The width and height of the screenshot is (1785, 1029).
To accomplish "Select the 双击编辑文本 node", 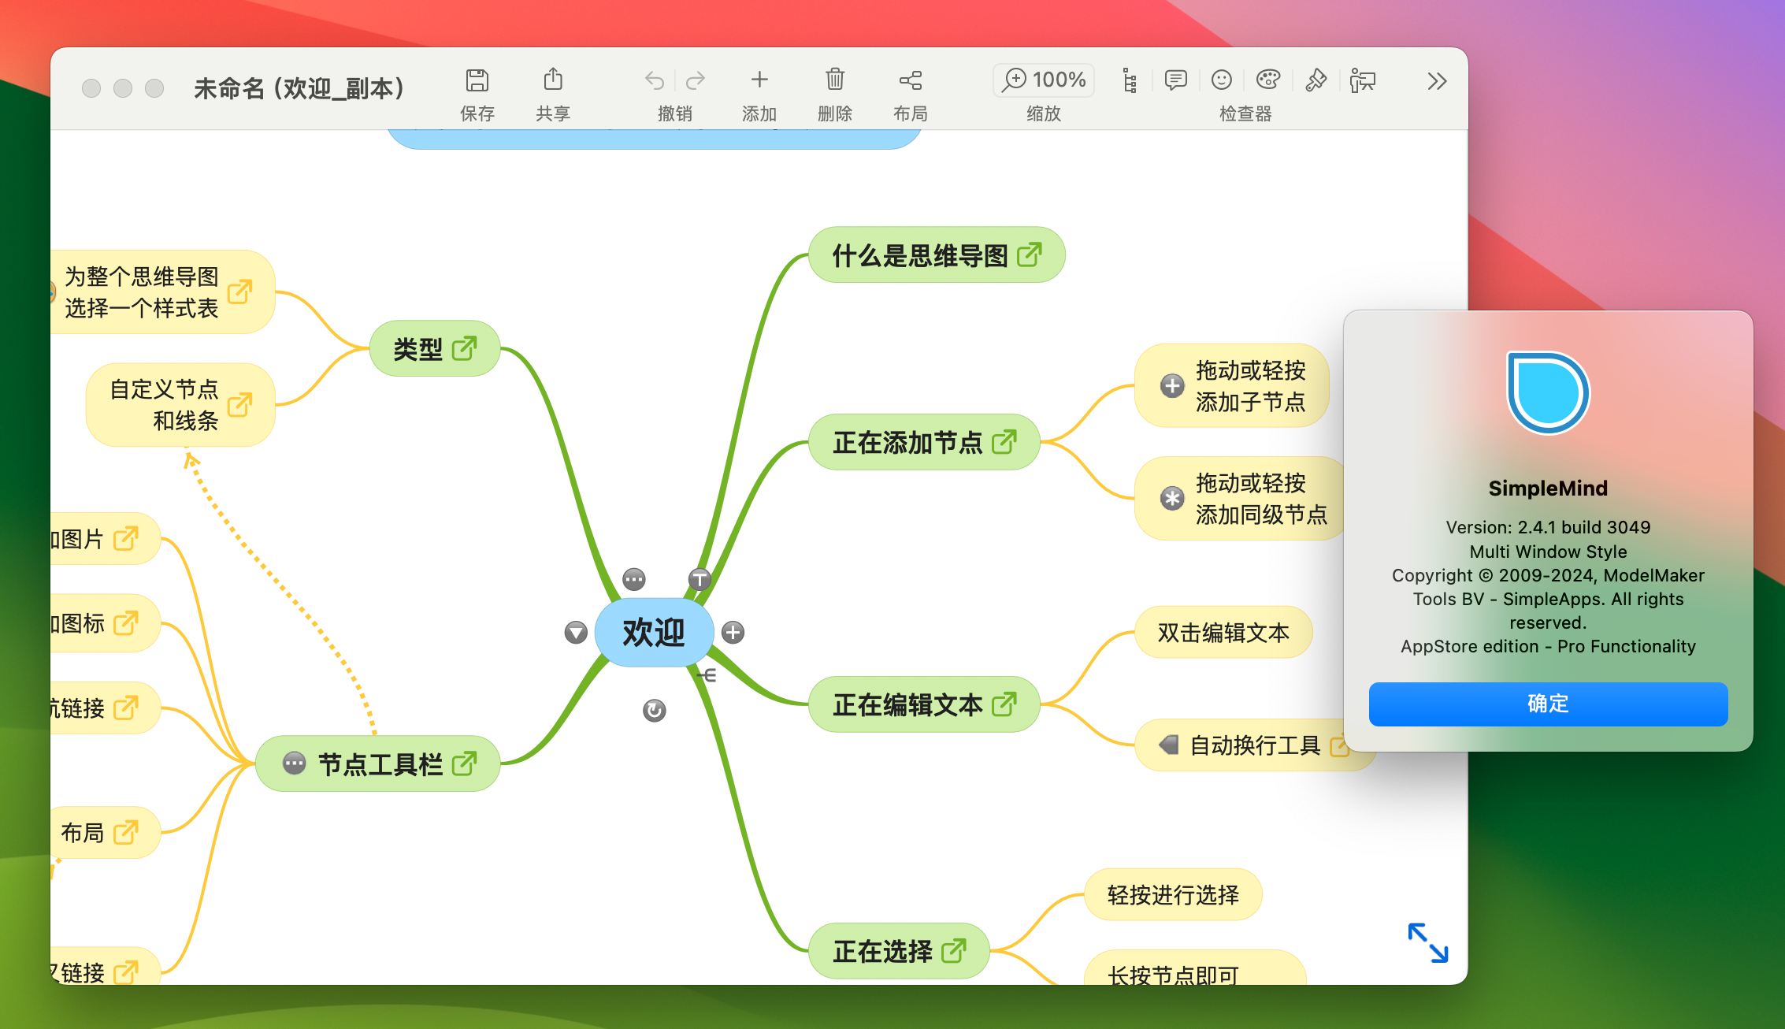I will [1223, 632].
